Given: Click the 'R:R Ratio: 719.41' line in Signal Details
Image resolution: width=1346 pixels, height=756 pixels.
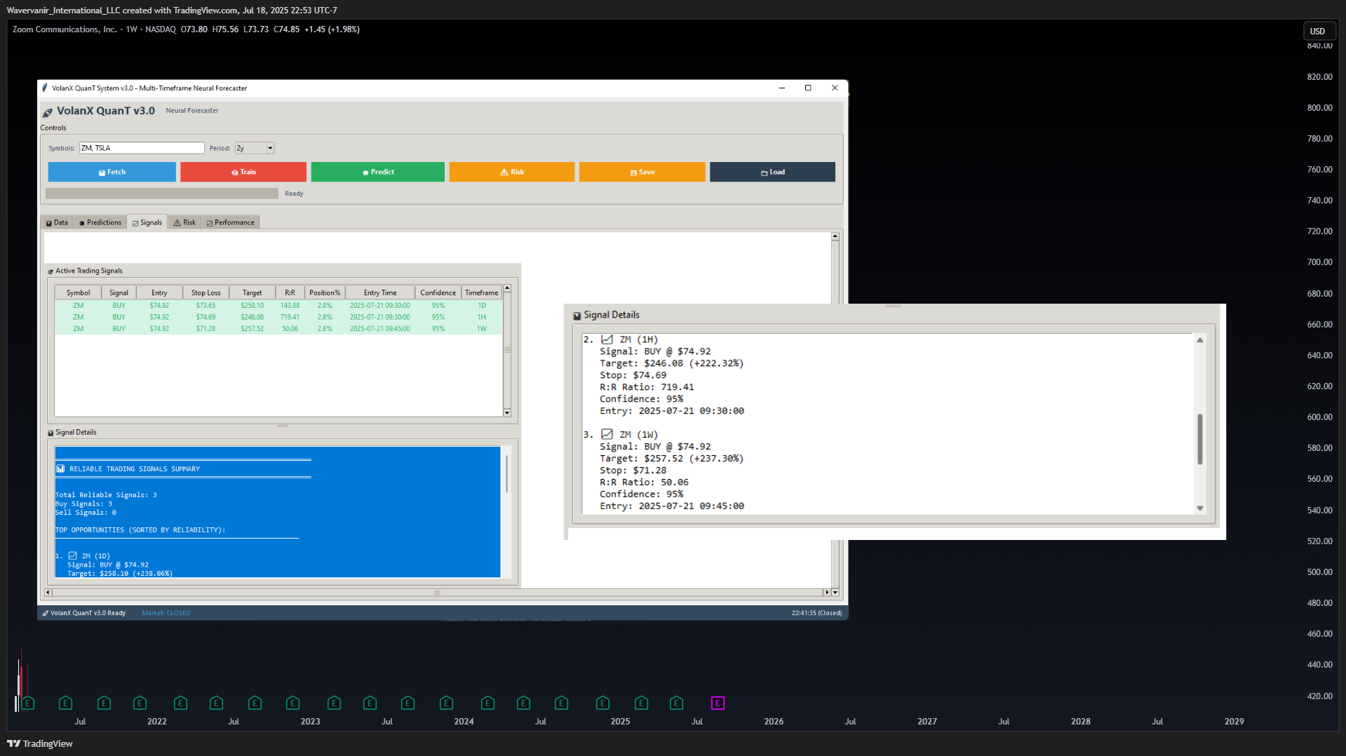Looking at the screenshot, I should pos(647,387).
